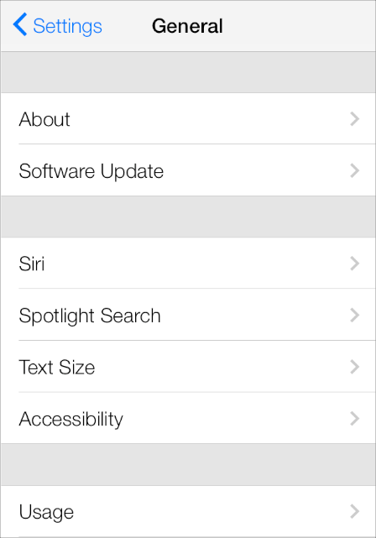The width and height of the screenshot is (376, 538).
Task: Click the chevron on the Siri row
Action: [x=355, y=264]
